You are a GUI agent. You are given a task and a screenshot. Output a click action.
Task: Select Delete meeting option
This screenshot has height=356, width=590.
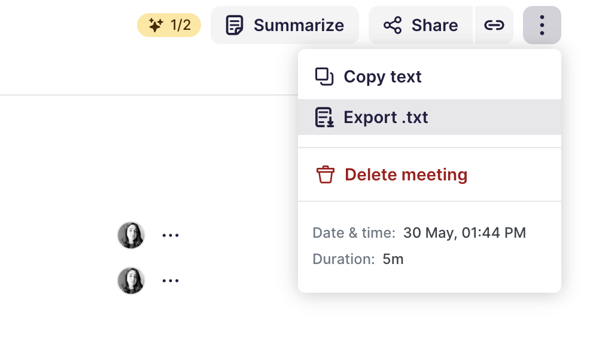tap(406, 174)
